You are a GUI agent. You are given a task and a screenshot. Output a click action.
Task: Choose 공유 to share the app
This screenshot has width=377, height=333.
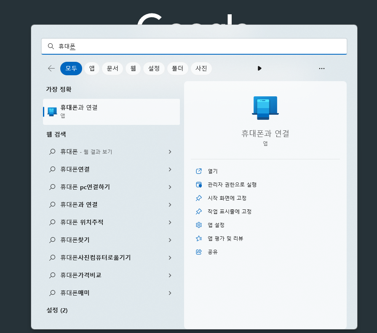pyautogui.click(x=213, y=252)
